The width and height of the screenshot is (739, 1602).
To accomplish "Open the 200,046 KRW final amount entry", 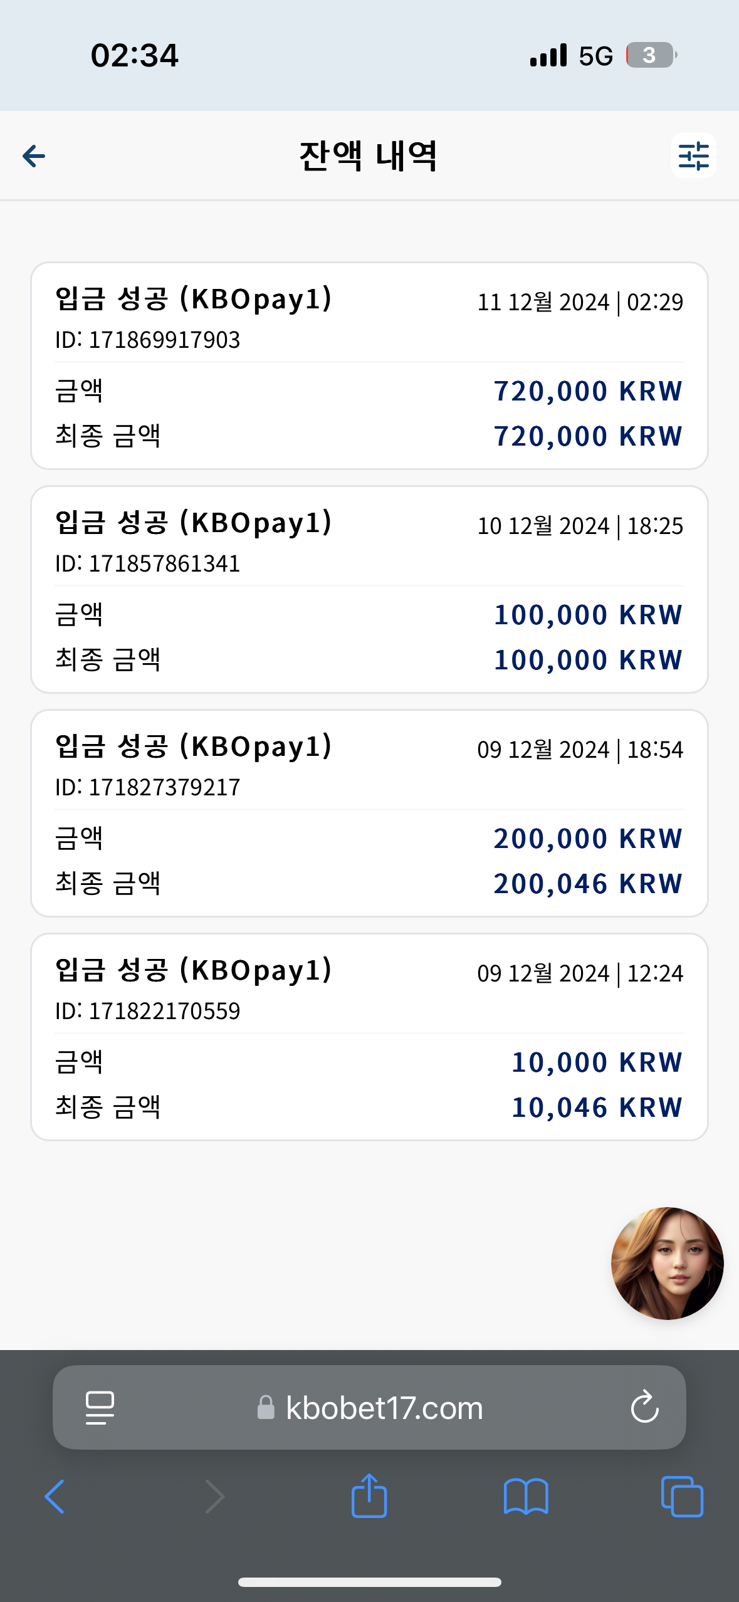I will tap(369, 813).
